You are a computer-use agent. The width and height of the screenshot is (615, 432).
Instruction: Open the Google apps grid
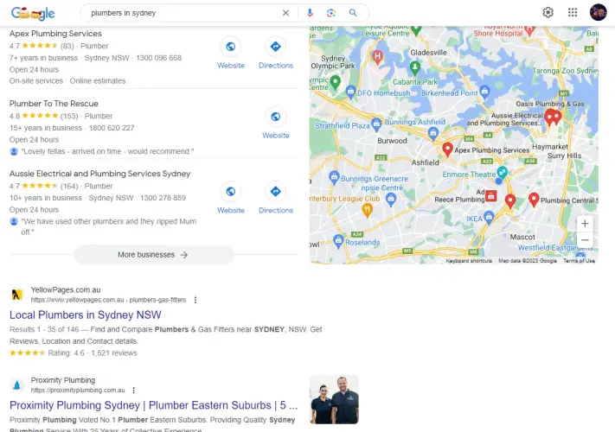(573, 13)
